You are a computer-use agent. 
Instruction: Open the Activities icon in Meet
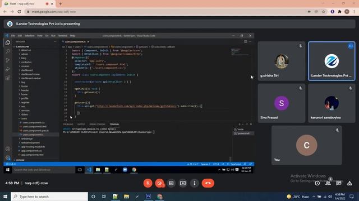point(349,183)
